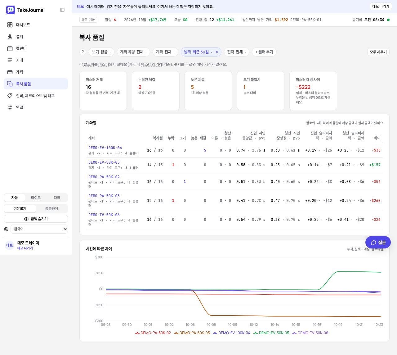Image resolution: width=397 pixels, height=355 pixels.
Task: Click the 연결 sliders icon
Action: (10, 107)
